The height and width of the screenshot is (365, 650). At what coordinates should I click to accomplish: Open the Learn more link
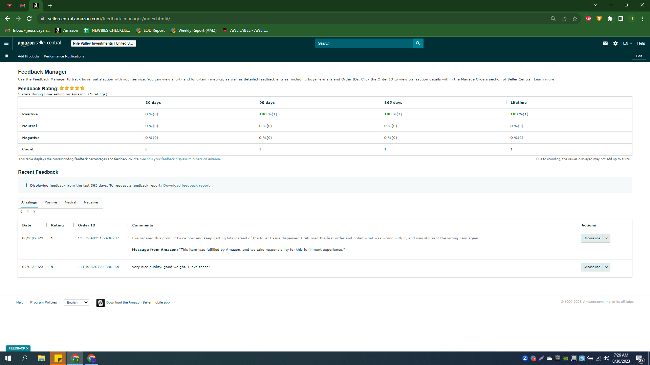544,79
